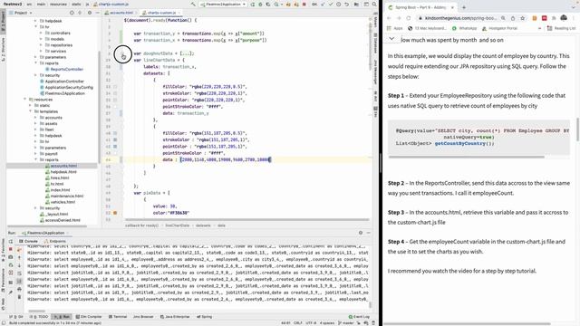Click the browser address bar URL
The width and height of the screenshot is (580, 326).
tap(460, 18)
